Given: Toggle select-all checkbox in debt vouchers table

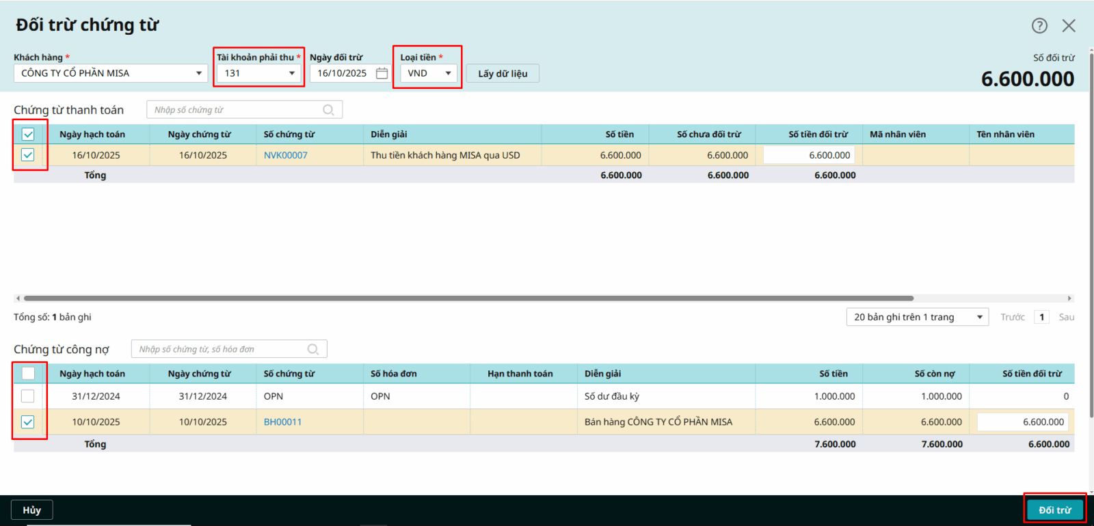Looking at the screenshot, I should (x=28, y=374).
